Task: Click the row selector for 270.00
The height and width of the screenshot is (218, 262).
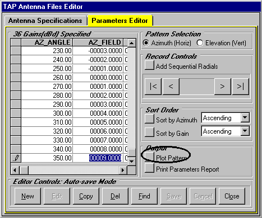Action: (16, 87)
